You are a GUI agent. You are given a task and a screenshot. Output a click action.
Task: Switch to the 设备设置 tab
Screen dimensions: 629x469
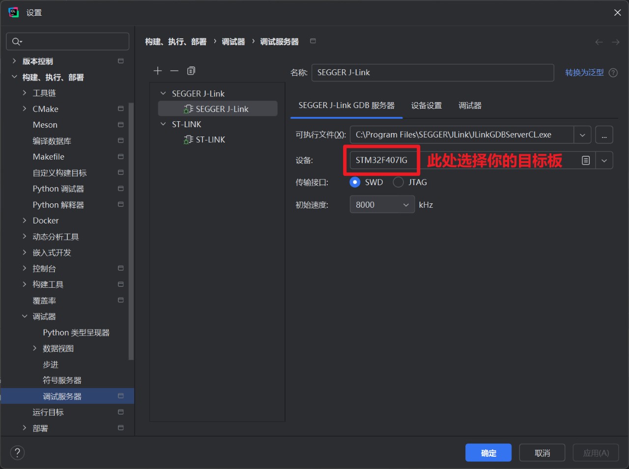(x=427, y=106)
